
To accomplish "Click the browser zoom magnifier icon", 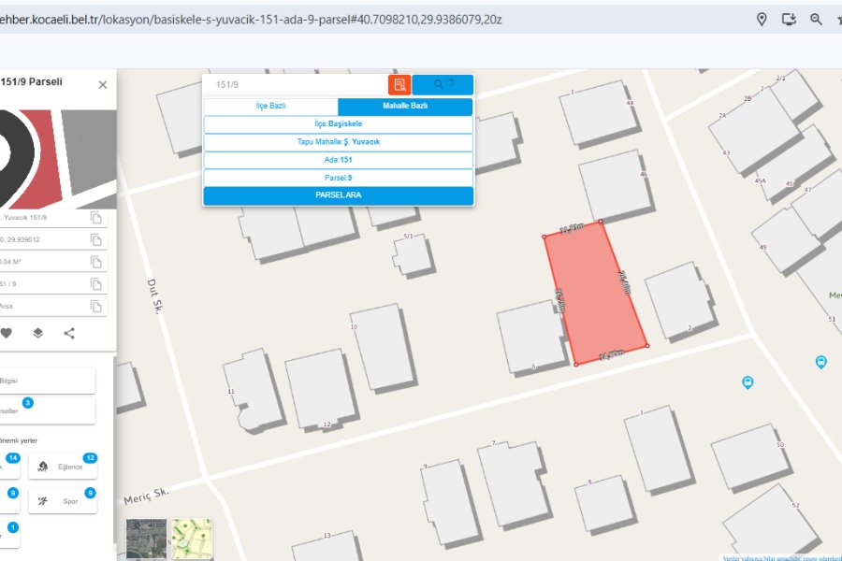I will [816, 19].
